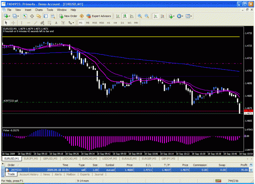Viewport: 255px width, 184px height.
Task: Open the Data Window crosshair-circle icon
Action: (32, 16)
